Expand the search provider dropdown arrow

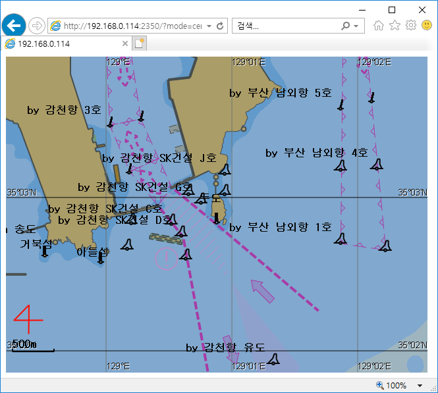356,26
